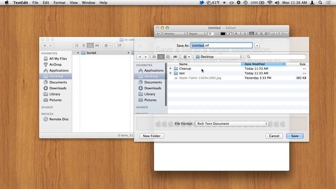This screenshot has width=336, height=189.
Task: Click the Time Machine menu bar icon
Action: tap(246, 3)
